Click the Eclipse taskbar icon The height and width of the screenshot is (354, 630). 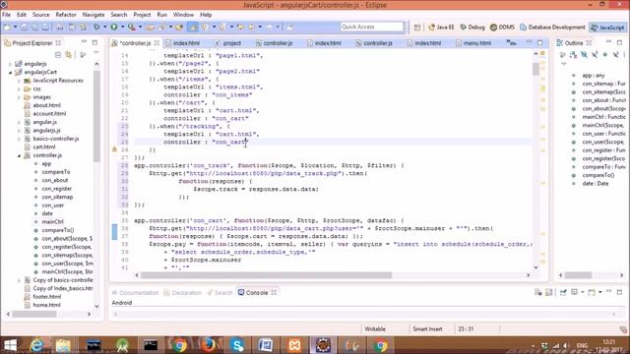323,345
